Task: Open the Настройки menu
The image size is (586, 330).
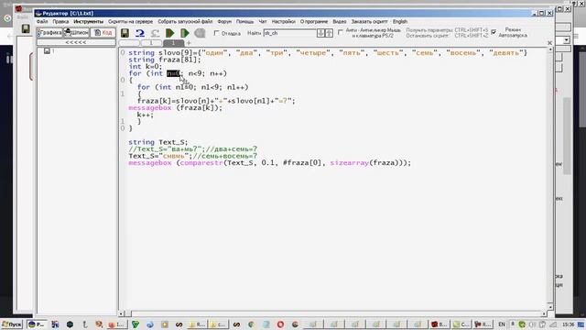Action: pos(283,22)
